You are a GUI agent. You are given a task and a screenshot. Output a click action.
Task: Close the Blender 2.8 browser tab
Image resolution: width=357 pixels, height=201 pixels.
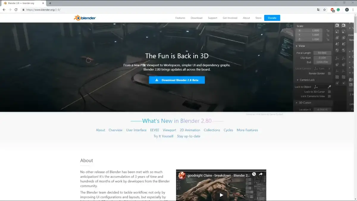click(x=43, y=3)
